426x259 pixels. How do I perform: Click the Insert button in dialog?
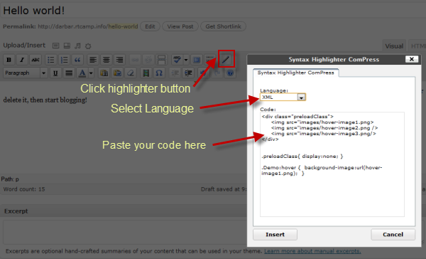(275, 235)
